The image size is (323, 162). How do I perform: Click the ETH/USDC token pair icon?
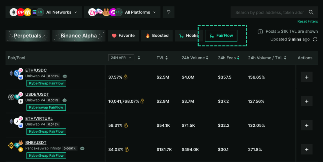click(x=16, y=74)
